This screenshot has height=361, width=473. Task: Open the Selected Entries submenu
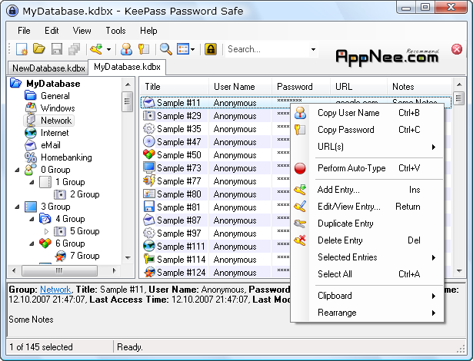tap(368, 257)
